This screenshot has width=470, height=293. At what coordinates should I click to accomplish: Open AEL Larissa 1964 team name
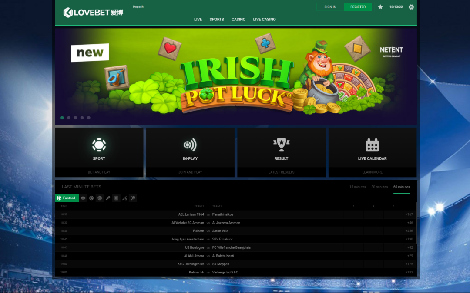point(191,214)
